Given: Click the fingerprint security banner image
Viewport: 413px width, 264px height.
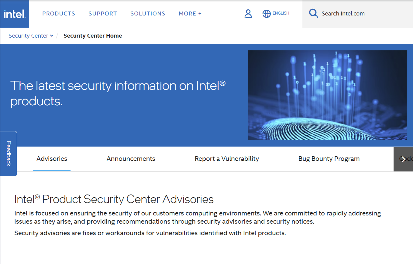Looking at the screenshot, I should tap(328, 95).
